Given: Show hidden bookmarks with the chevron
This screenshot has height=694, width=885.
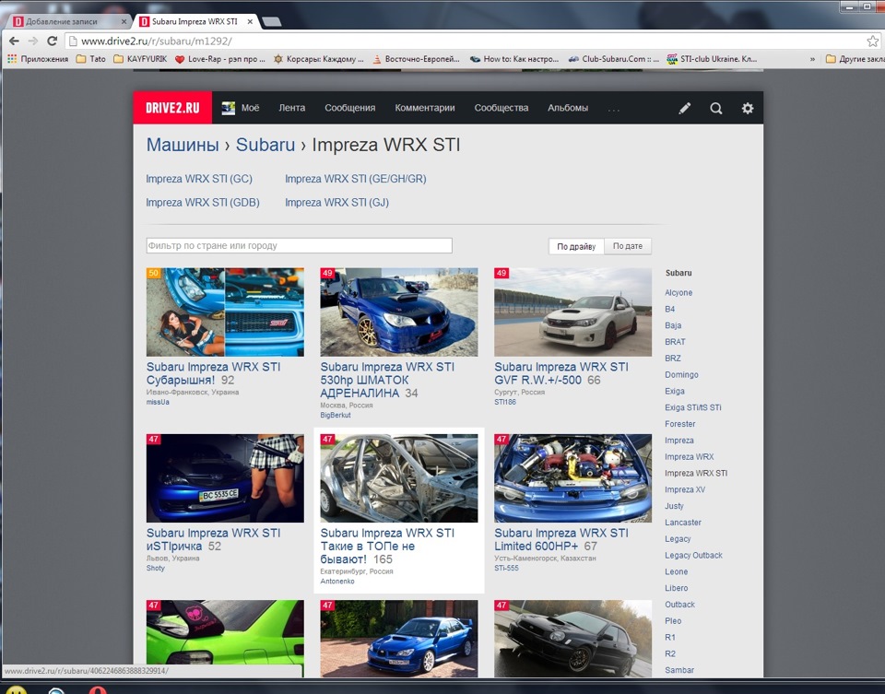Looking at the screenshot, I should [812, 59].
